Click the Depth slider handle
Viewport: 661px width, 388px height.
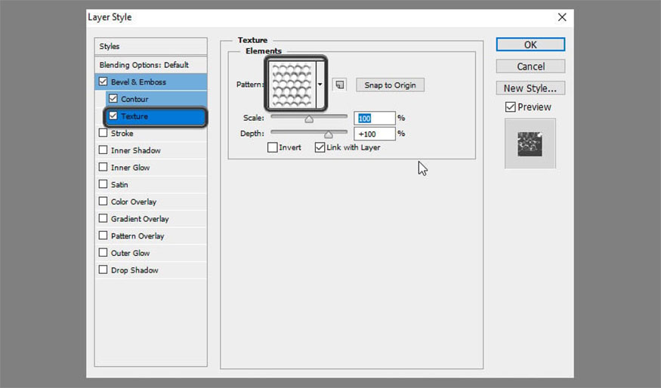[329, 134]
